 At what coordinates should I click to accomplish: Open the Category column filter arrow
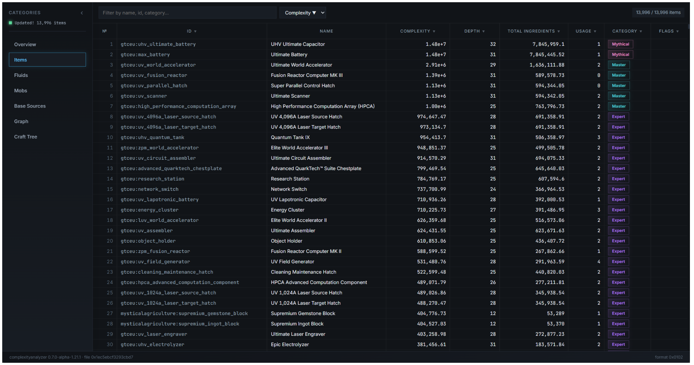[x=641, y=31]
